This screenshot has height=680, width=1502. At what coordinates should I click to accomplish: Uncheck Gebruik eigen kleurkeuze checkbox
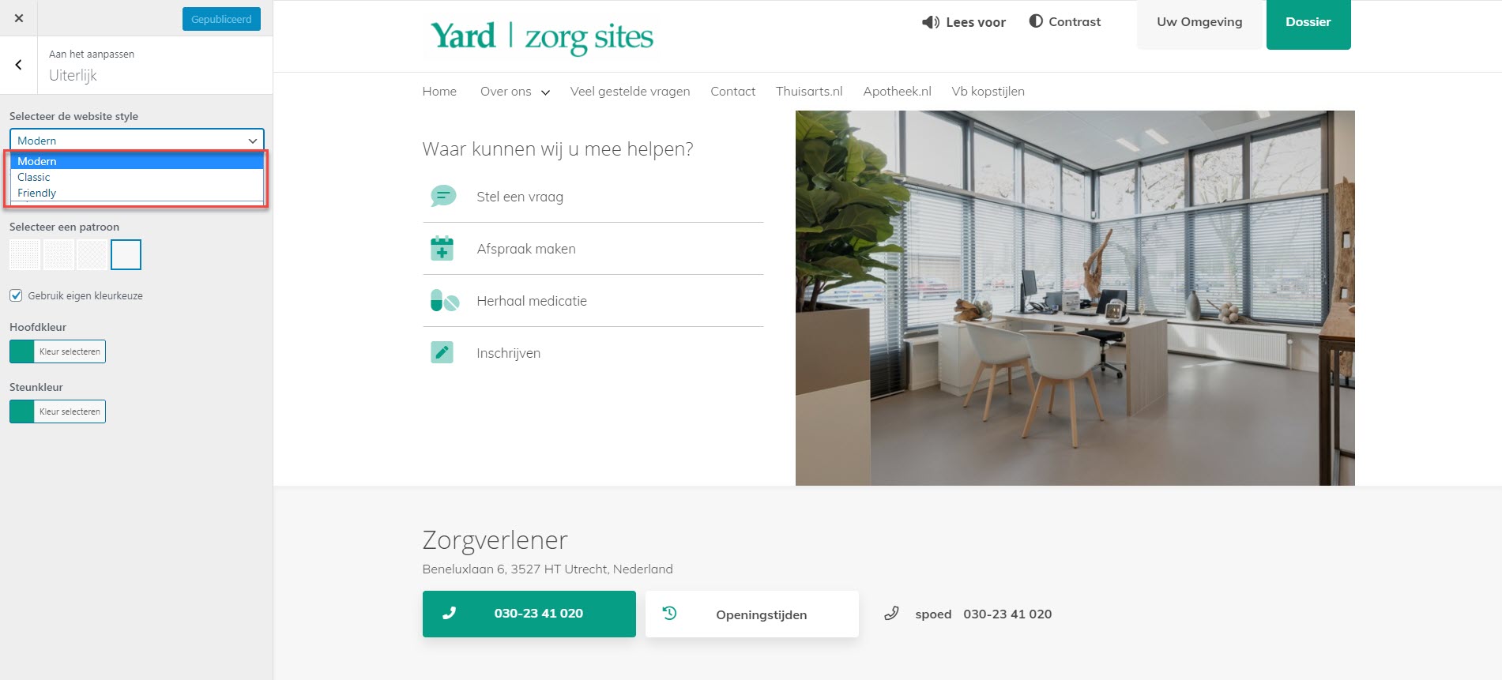[x=16, y=295]
